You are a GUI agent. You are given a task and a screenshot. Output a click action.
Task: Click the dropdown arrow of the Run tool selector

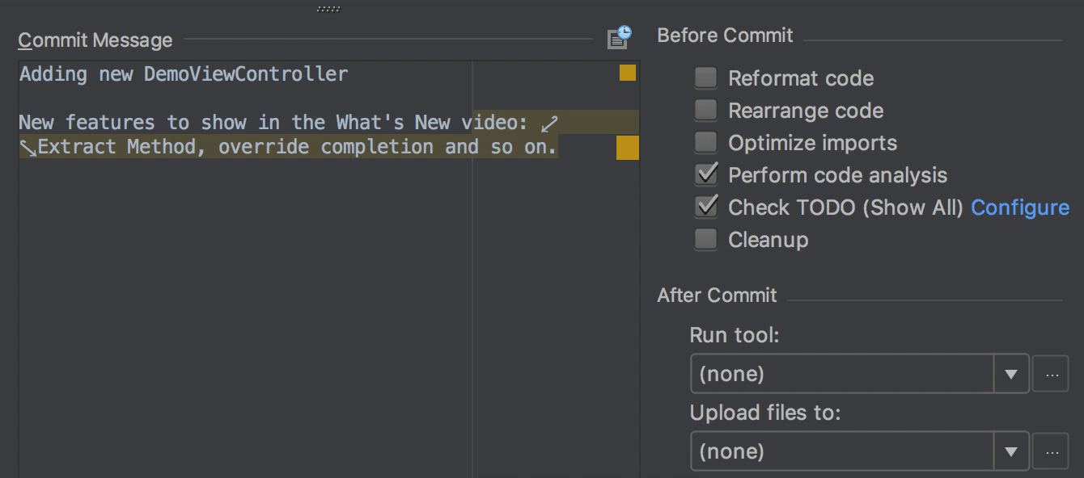[x=1012, y=374]
